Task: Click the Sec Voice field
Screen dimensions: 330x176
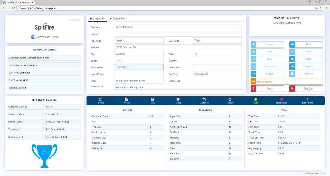Action: (x=217, y=74)
